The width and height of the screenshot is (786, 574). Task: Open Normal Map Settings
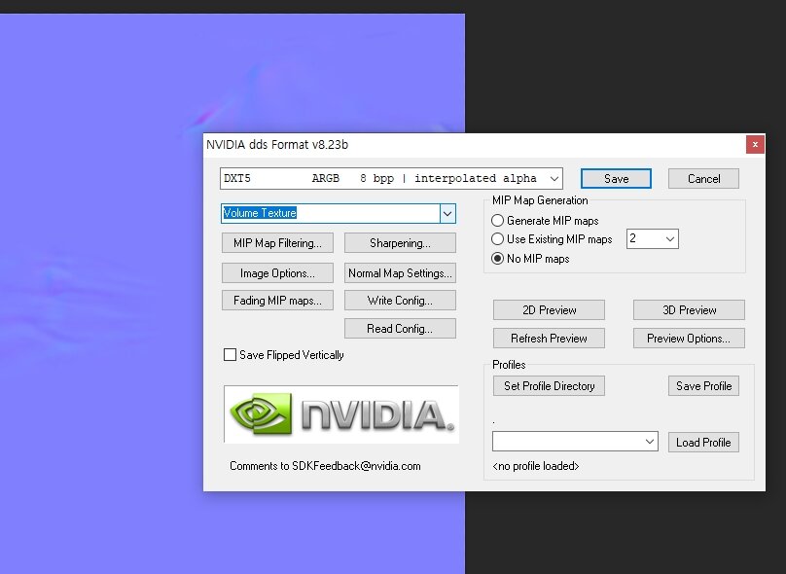tap(400, 273)
